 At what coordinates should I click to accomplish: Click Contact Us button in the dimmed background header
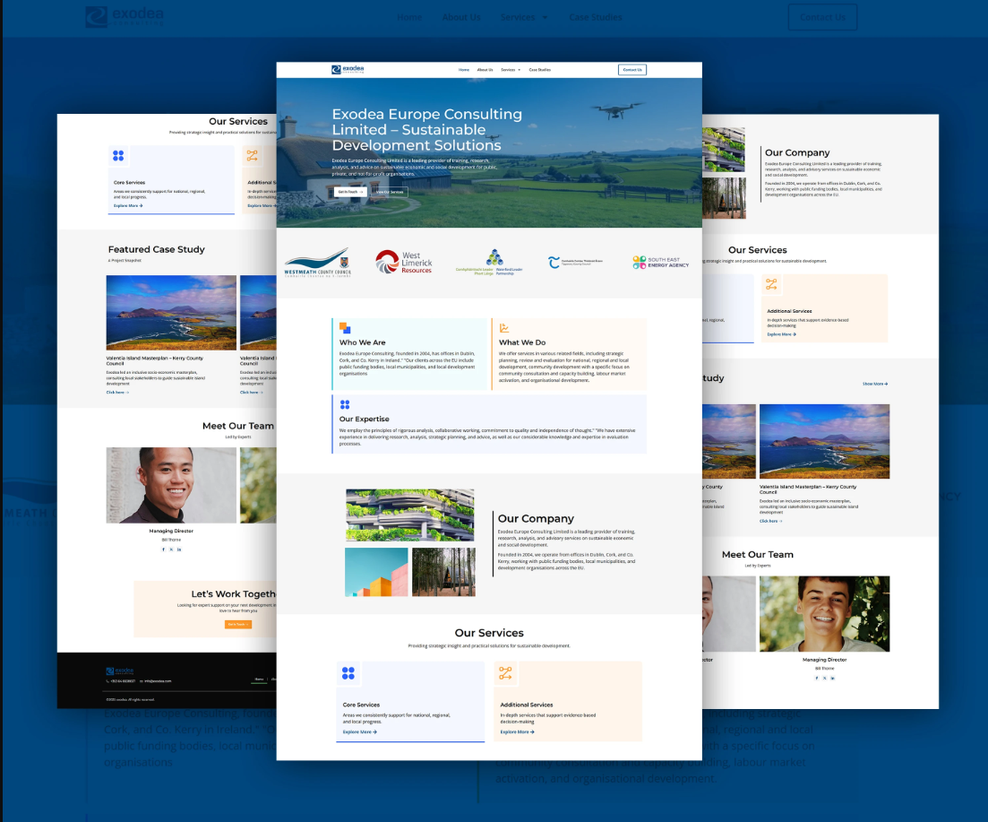pos(822,17)
